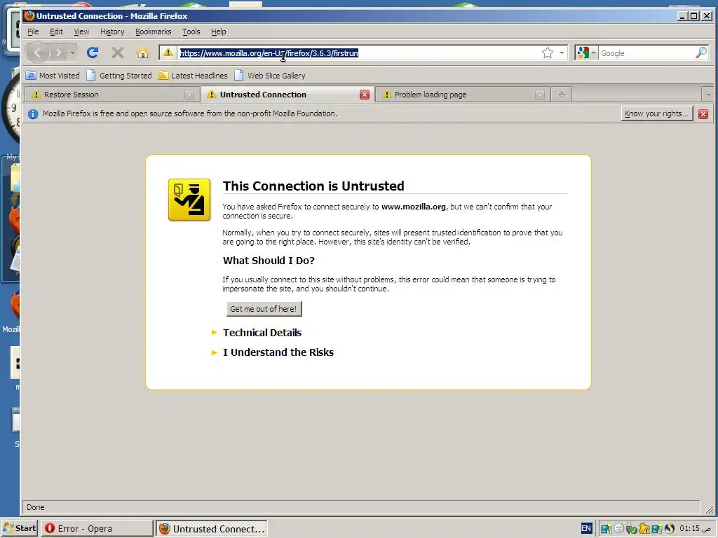
Task: Open the address bar history dropdown arrow
Action: click(x=562, y=53)
